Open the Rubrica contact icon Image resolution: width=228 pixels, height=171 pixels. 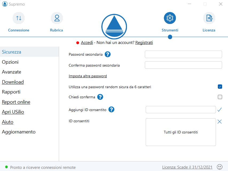(57, 18)
